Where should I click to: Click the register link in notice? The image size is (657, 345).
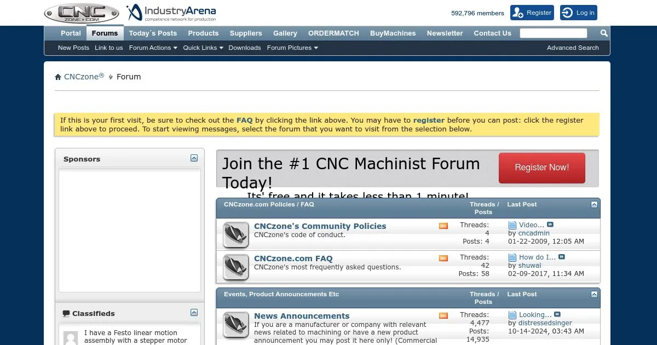pos(429,120)
